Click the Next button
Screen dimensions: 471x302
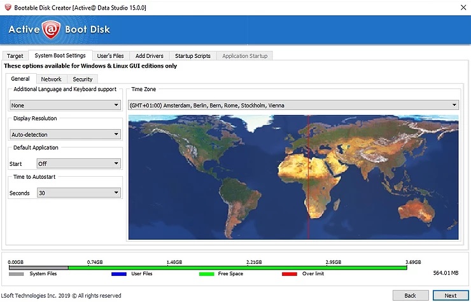click(x=450, y=295)
